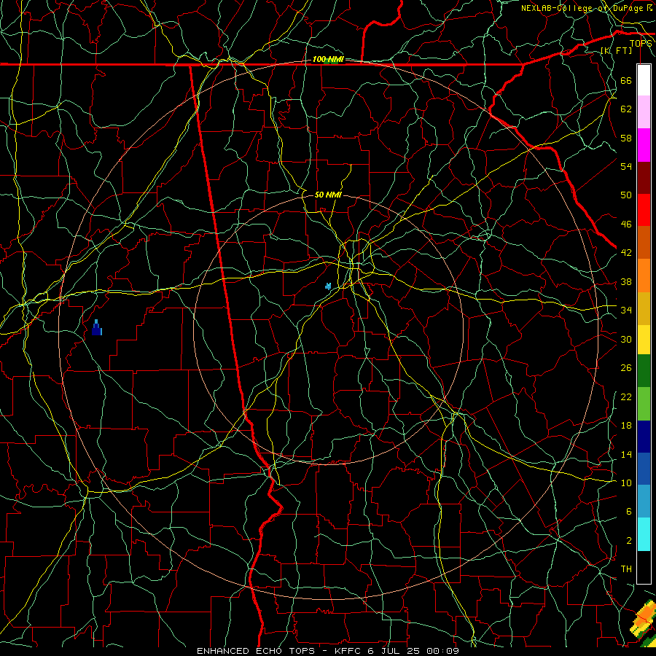656x656 pixels.
Task: Select the bright red legend swatch
Action: coord(644,210)
